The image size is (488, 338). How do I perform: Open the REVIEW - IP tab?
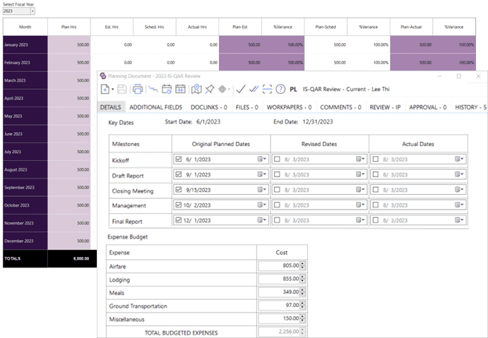(x=385, y=107)
